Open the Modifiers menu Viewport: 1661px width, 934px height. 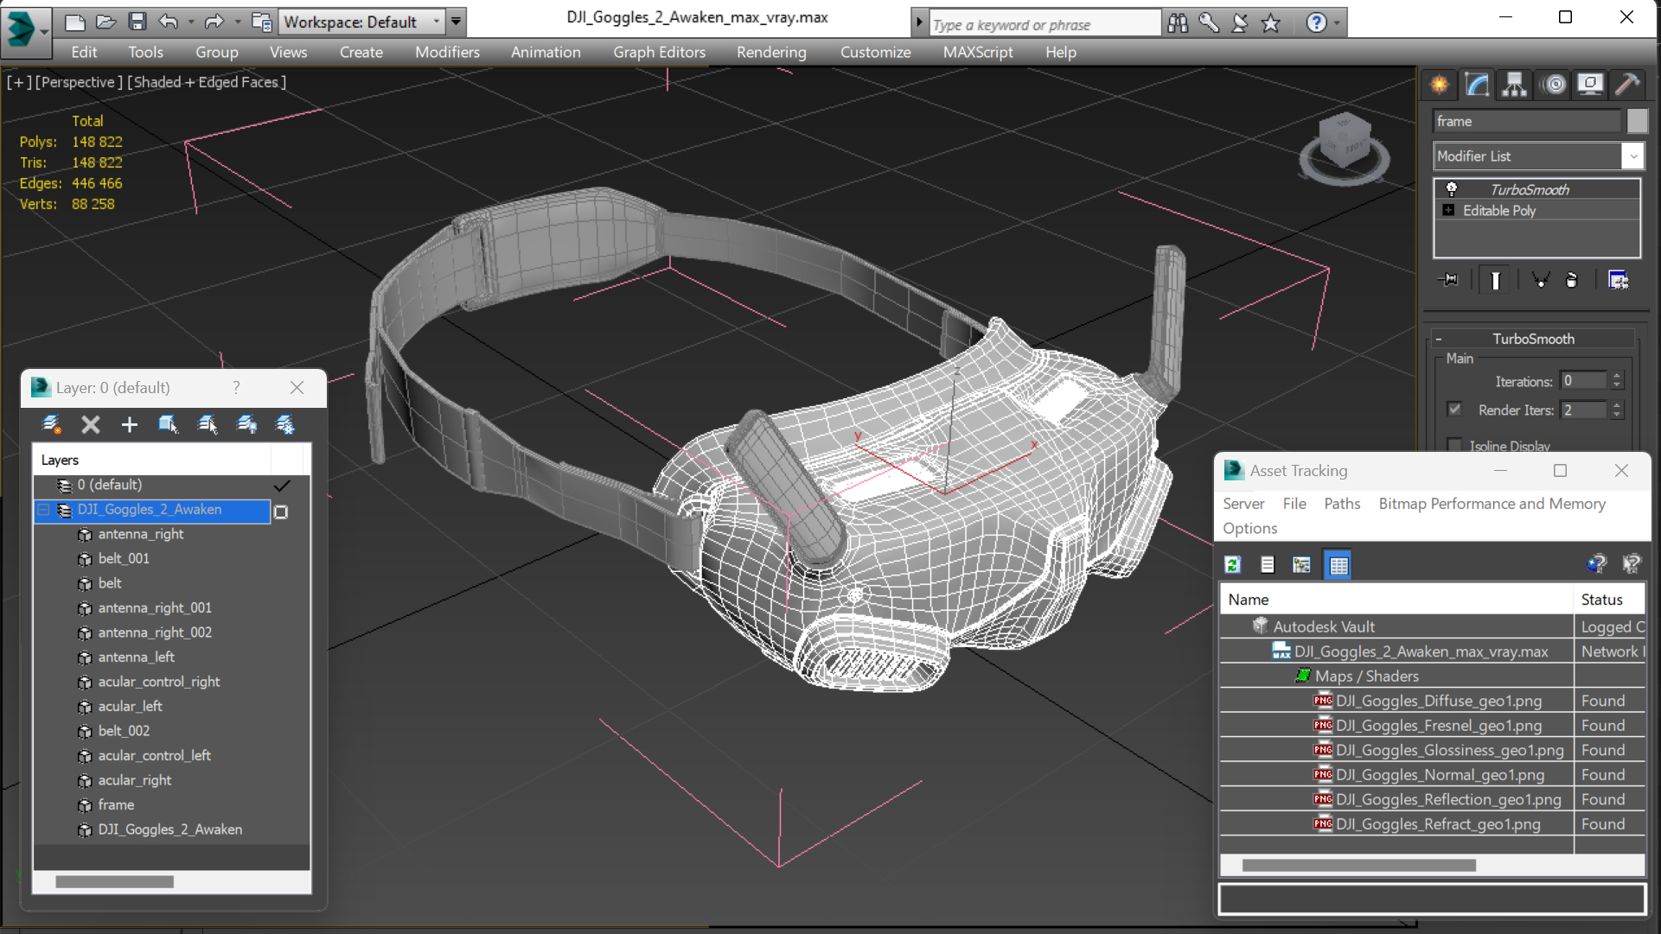(447, 52)
